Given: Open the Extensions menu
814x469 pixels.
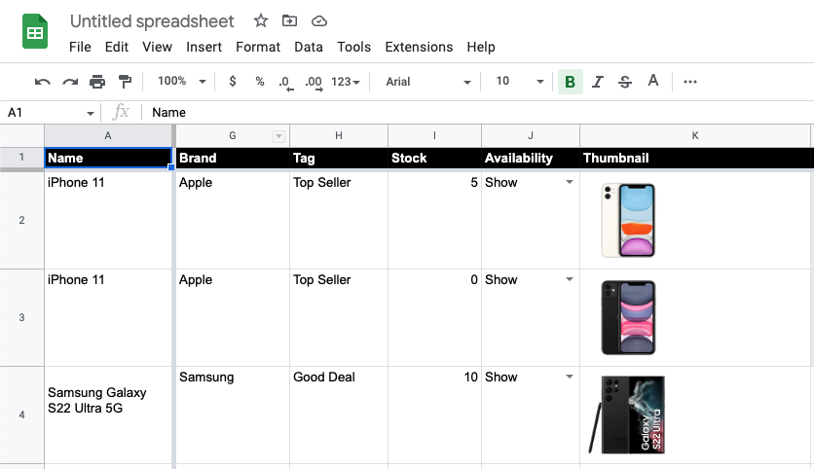Looking at the screenshot, I should [419, 47].
